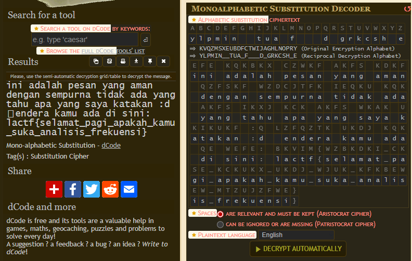The image size is (412, 261).
Task: Click the starred 'Plaintext Language' label
Action: tap(223, 235)
